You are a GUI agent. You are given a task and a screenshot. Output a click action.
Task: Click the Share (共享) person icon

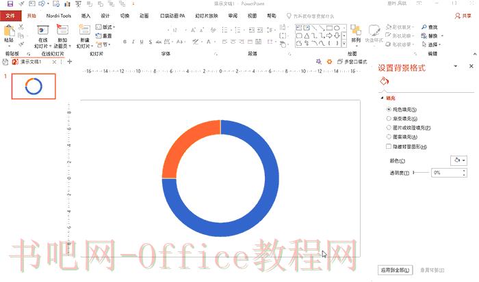point(457,16)
